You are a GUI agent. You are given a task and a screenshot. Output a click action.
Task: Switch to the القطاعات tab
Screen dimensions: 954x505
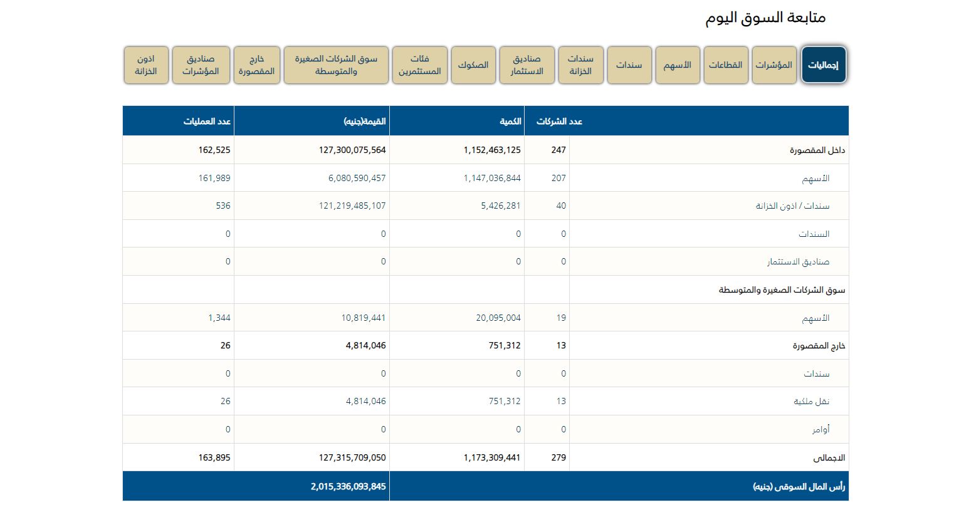coord(725,65)
